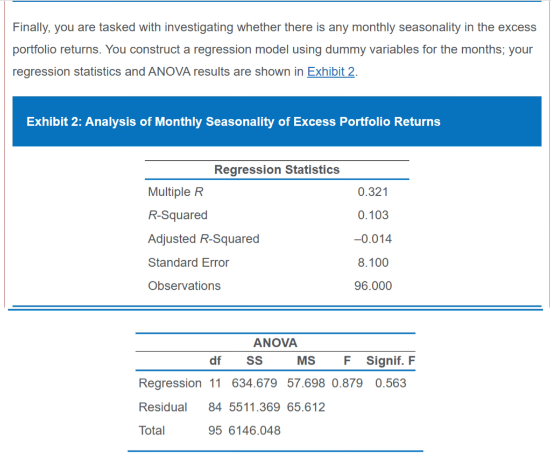Select the residual mean square 65.612

306,407
